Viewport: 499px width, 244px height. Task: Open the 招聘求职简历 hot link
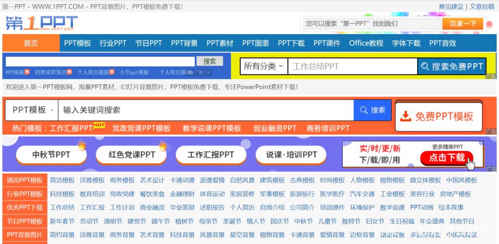(x=51, y=72)
